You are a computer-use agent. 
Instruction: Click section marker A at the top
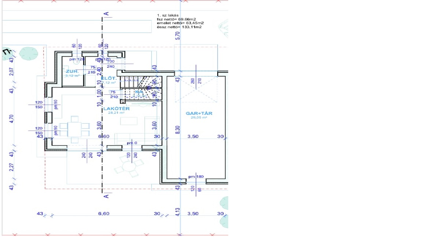[106, 14]
